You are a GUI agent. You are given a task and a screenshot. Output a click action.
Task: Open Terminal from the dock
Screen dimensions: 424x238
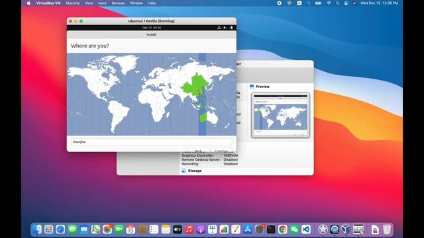[271, 229]
